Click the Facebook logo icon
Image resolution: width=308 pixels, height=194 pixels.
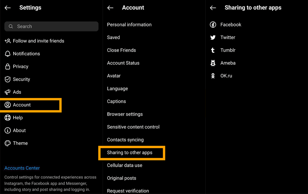click(x=213, y=25)
